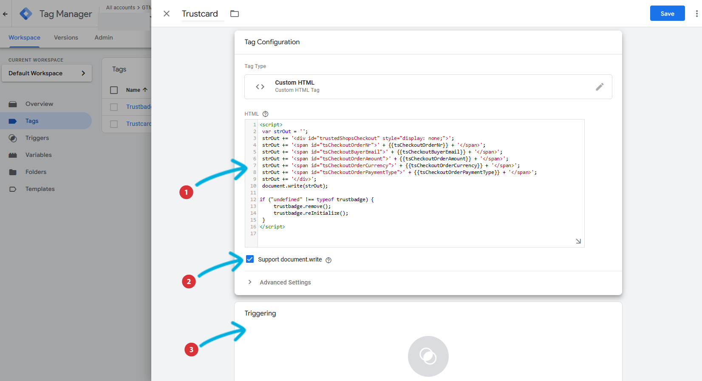The width and height of the screenshot is (702, 381).
Task: Toggle the Support document.write checkbox
Action: tap(250, 259)
